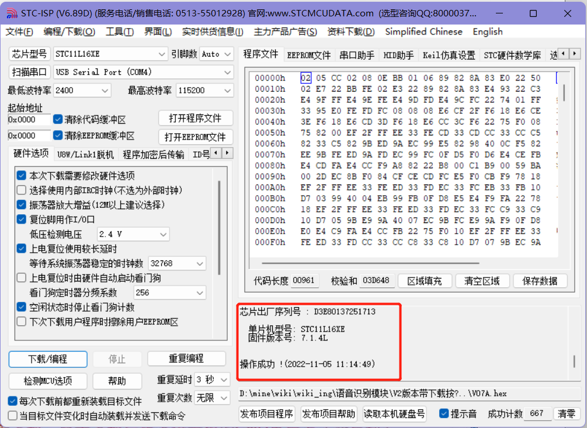
Task: Enable 选择使用内部IRC时钟 option
Action: (22, 190)
